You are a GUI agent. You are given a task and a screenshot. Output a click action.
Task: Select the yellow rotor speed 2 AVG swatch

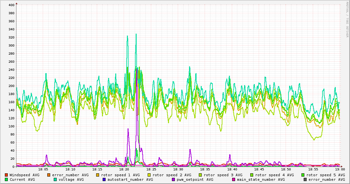coord(149,175)
